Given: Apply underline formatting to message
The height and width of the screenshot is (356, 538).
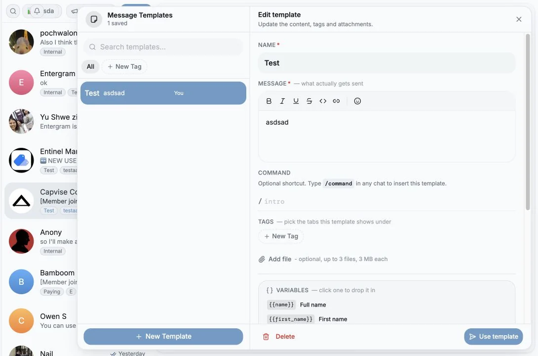Looking at the screenshot, I should point(296,101).
